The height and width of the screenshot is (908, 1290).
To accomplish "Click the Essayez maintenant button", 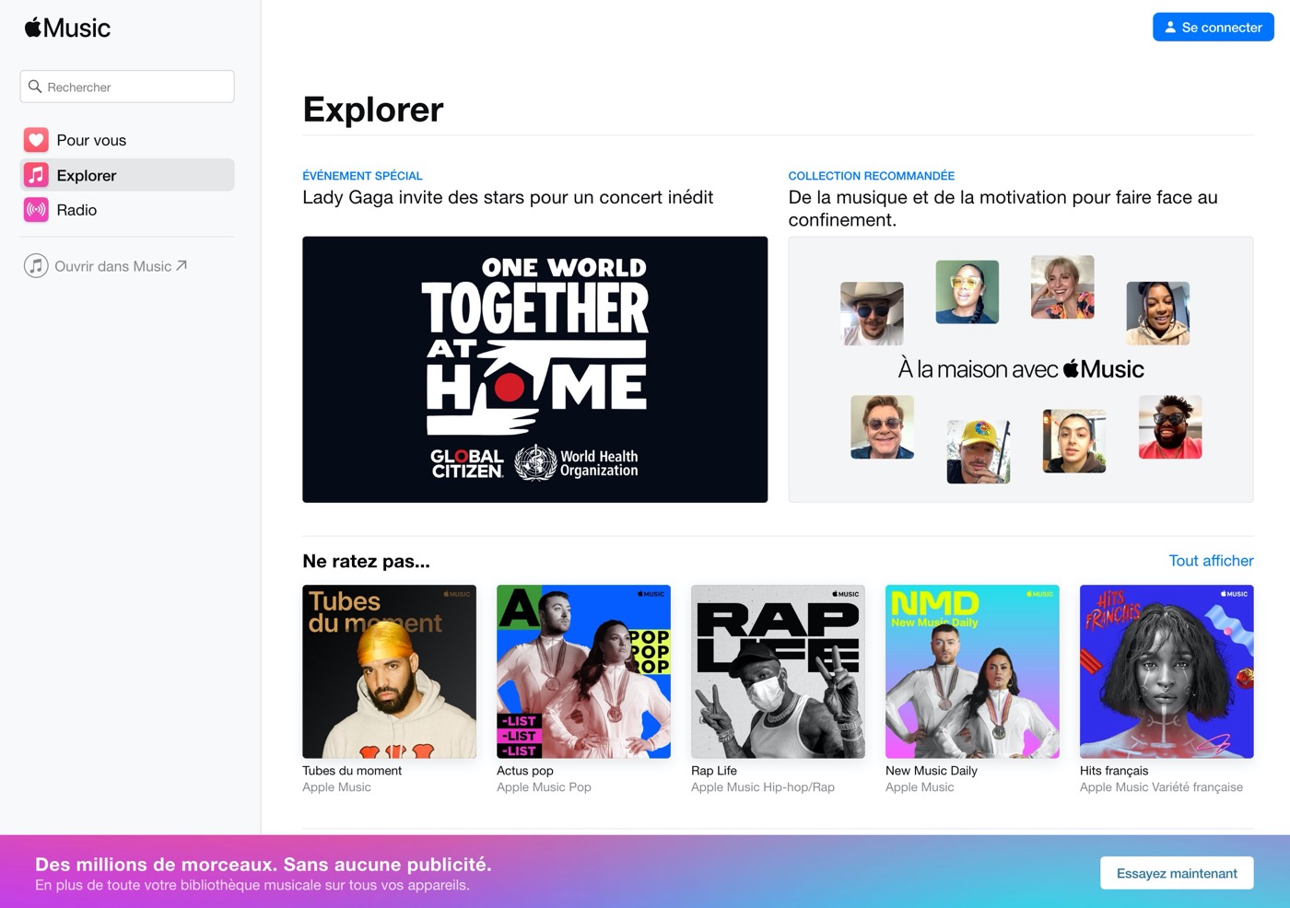I will (1177, 873).
